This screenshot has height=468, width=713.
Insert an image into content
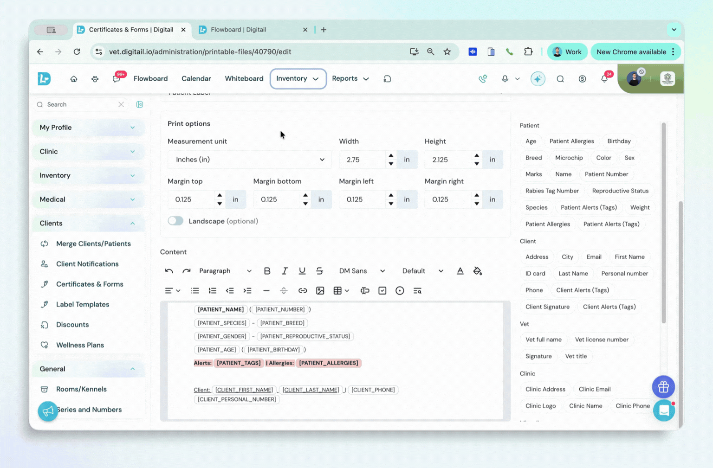click(320, 291)
